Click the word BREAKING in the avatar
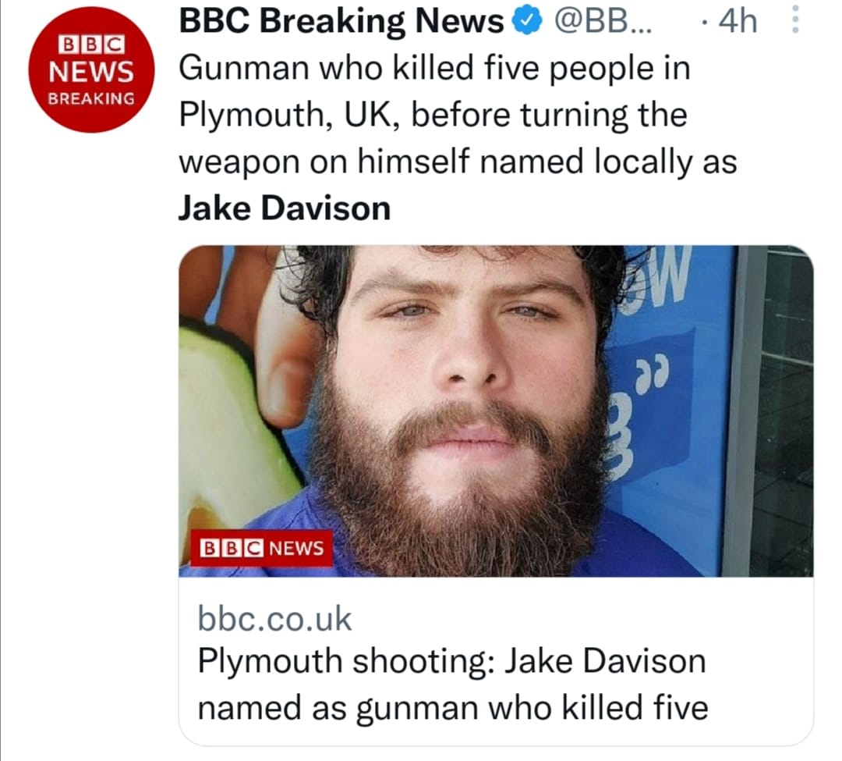This screenshot has height=761, width=842. [89, 99]
